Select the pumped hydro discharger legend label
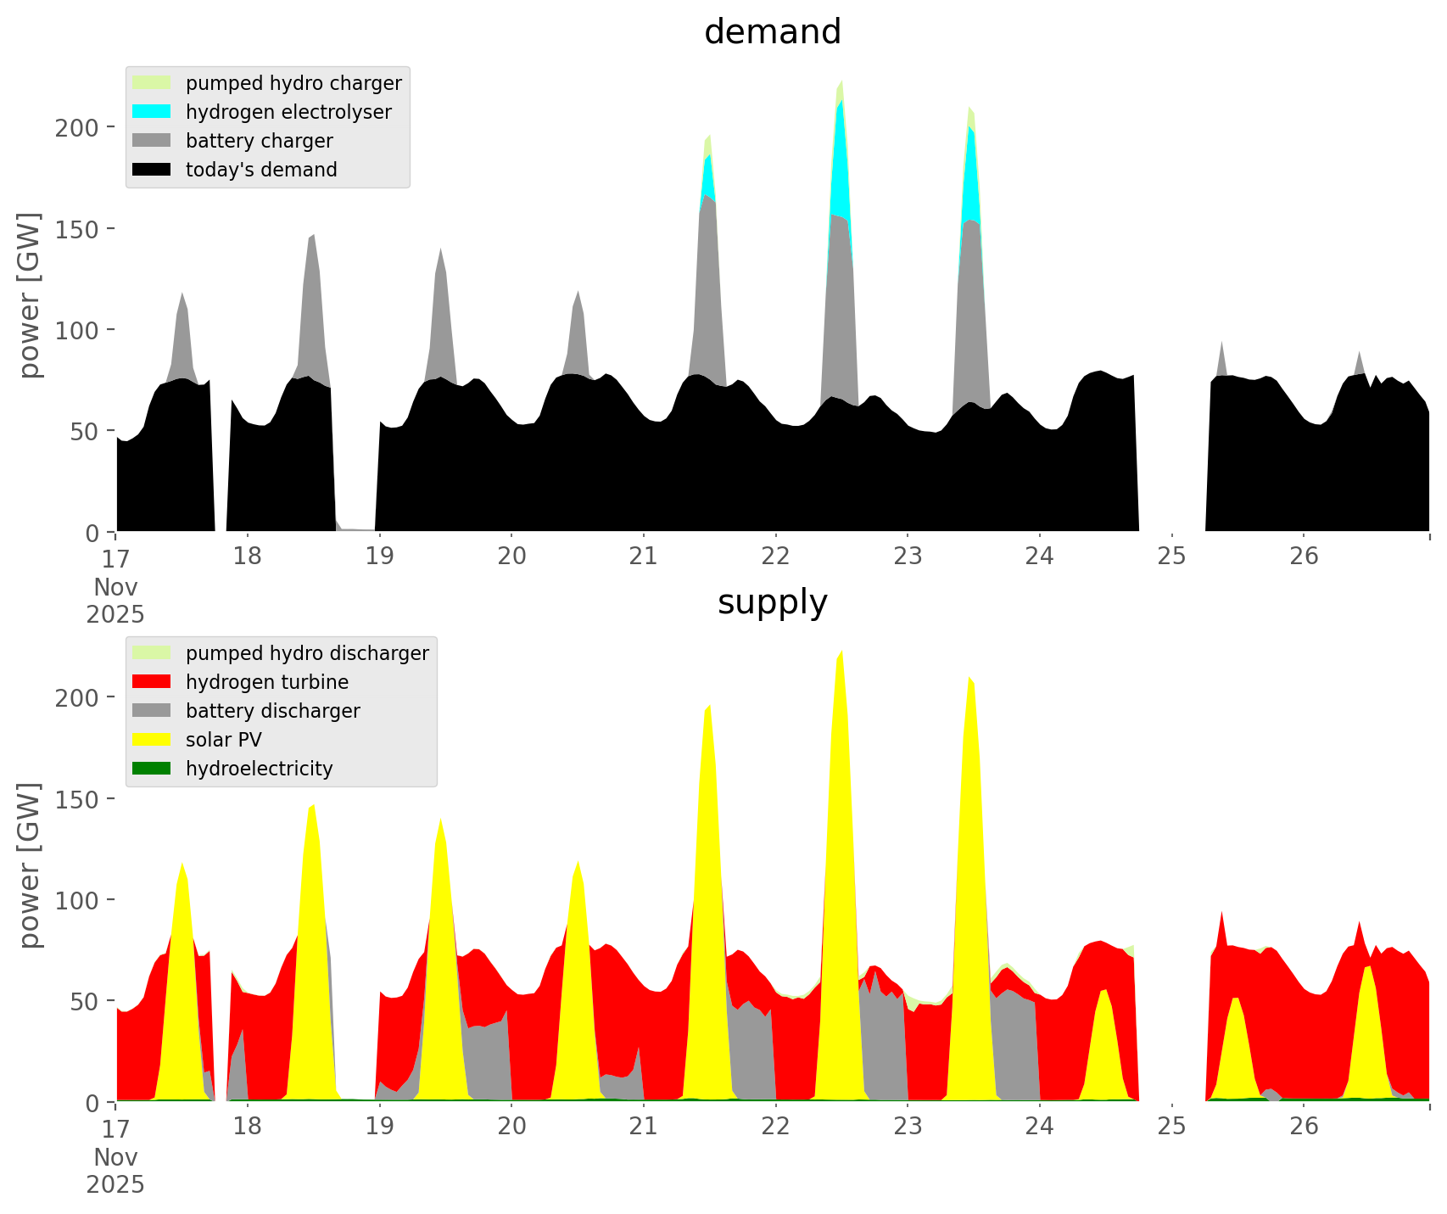This screenshot has width=1447, height=1214. pyautogui.click(x=307, y=653)
